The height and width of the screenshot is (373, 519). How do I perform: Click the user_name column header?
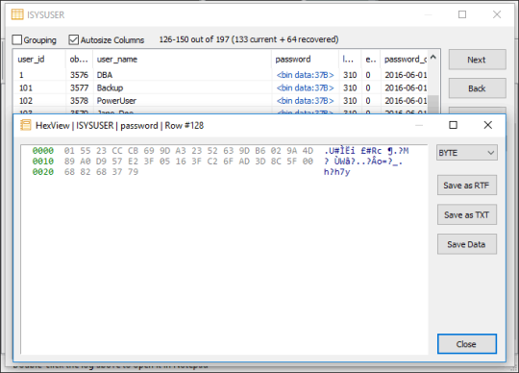click(182, 60)
